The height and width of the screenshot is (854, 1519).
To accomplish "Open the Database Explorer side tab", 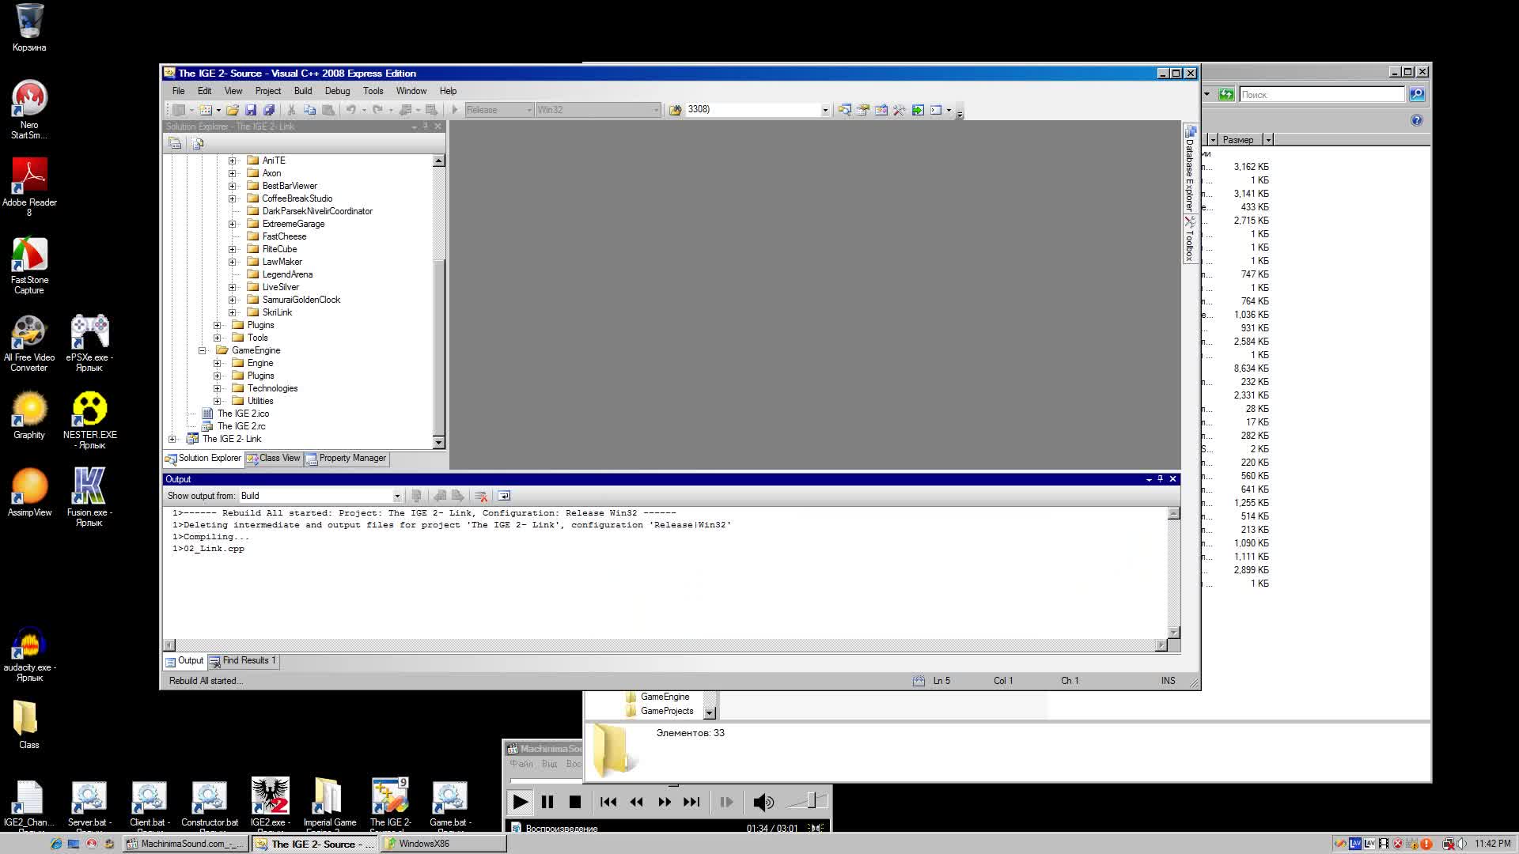I will click(x=1189, y=168).
